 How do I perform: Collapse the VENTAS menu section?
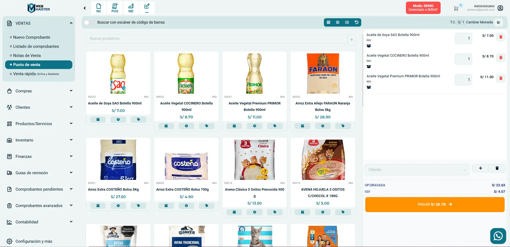pyautogui.click(x=39, y=23)
